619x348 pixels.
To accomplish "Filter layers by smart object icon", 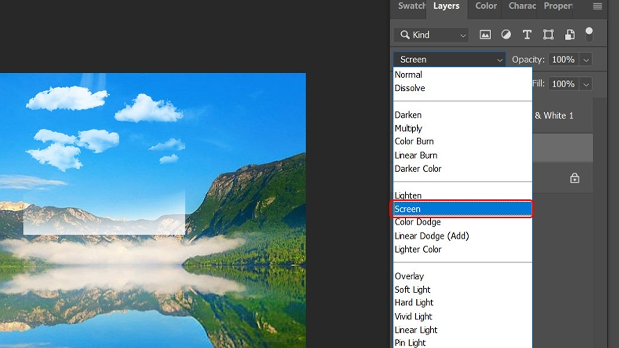I will click(x=569, y=35).
